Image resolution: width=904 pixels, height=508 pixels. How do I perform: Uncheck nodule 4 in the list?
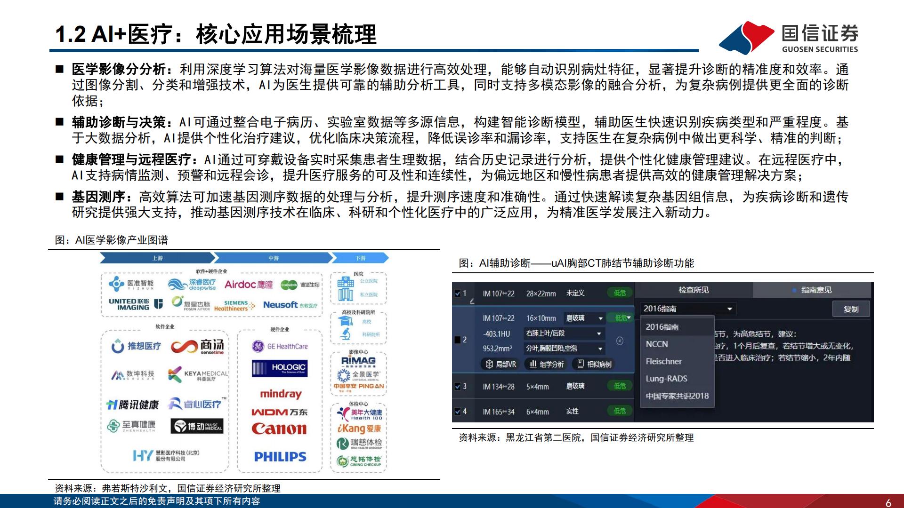pyautogui.click(x=458, y=411)
